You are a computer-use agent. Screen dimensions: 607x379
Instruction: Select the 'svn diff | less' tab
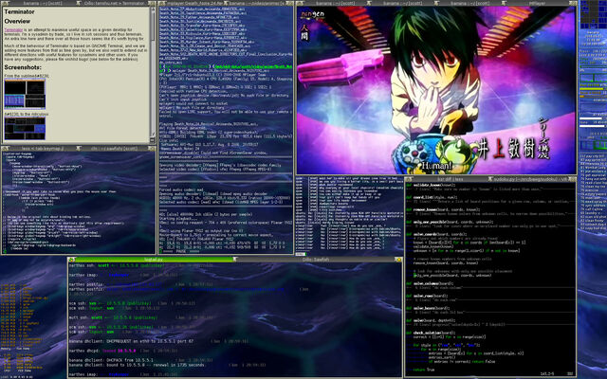451,179
